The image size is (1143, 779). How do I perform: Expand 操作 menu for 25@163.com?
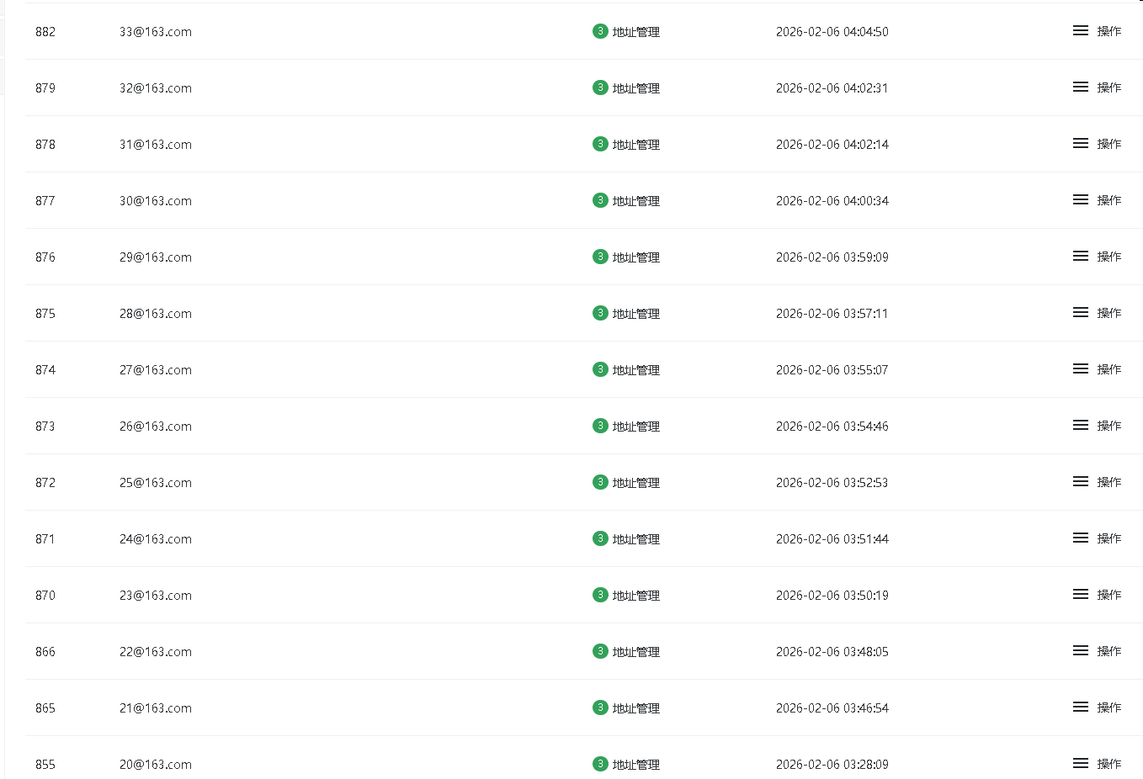tap(1109, 482)
